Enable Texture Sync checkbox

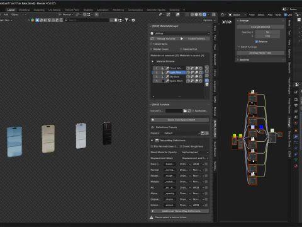151,44
